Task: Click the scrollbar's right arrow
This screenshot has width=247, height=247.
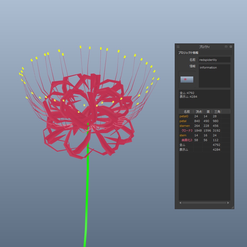Action: 228,203
